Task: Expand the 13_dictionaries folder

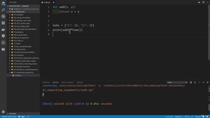Action: click(x=23, y=49)
